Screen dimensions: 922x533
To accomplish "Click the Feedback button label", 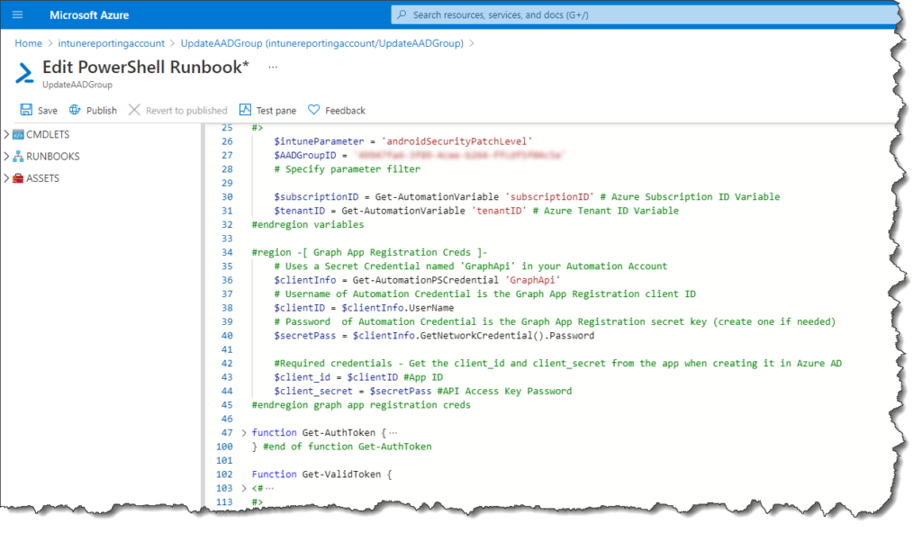I will [x=345, y=111].
